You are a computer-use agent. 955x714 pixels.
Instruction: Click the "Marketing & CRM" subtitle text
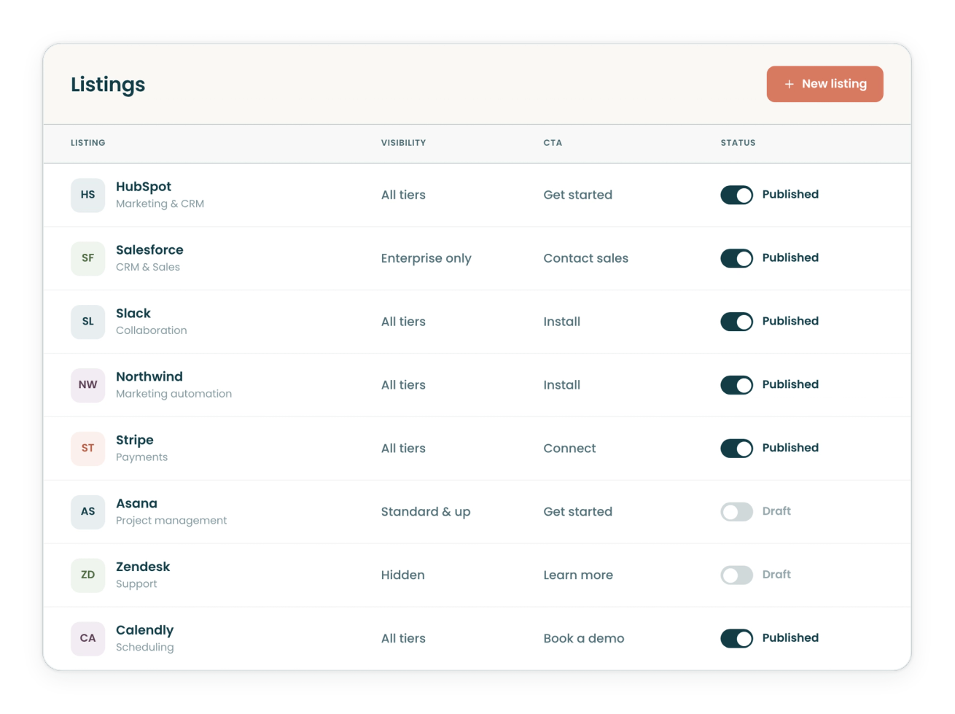(160, 204)
